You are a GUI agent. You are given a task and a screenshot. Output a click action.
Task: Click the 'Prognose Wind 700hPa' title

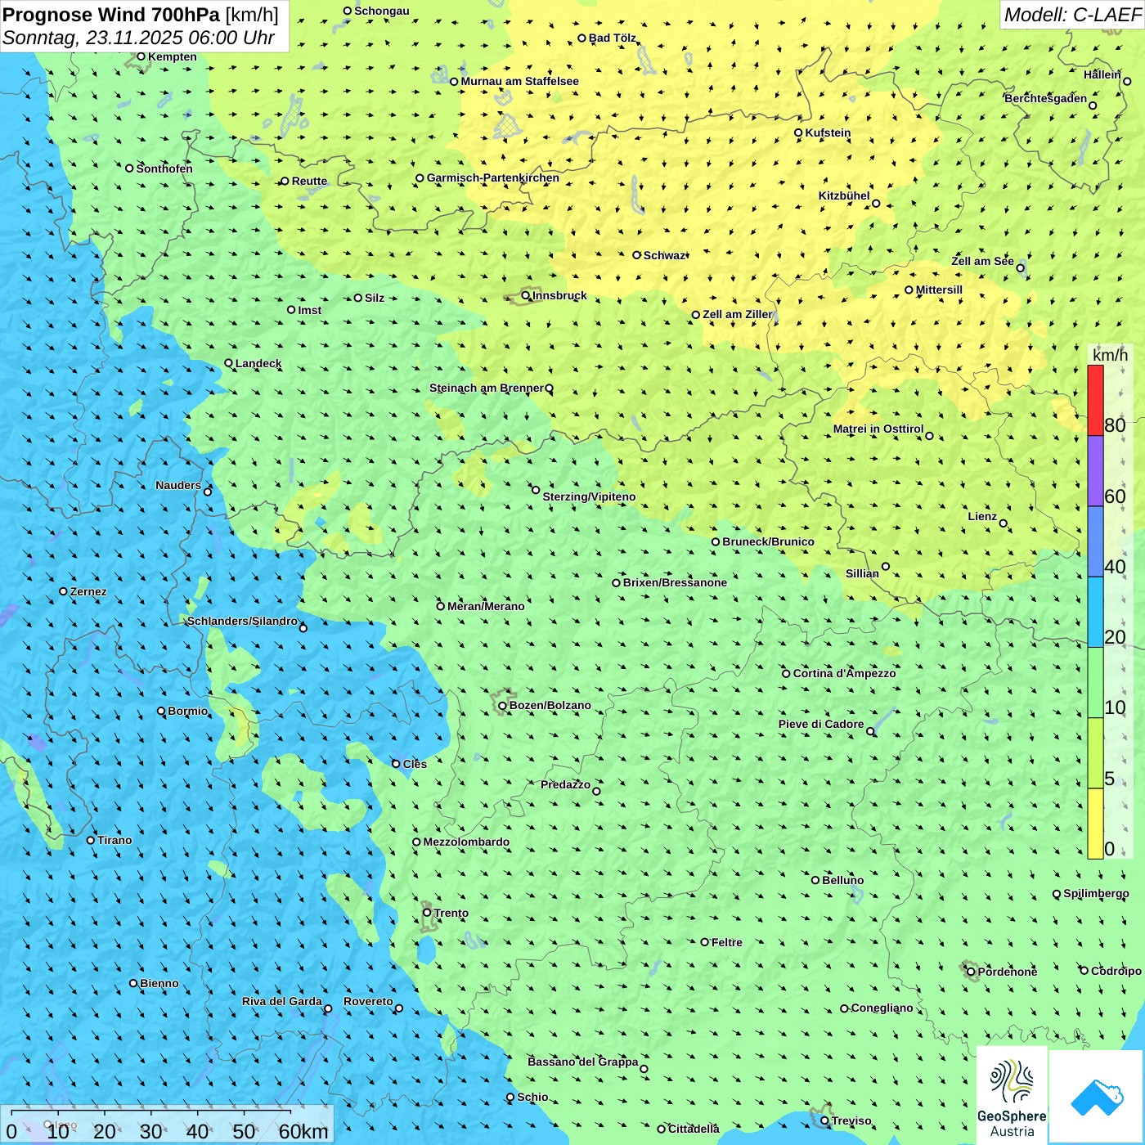pyautogui.click(x=111, y=15)
